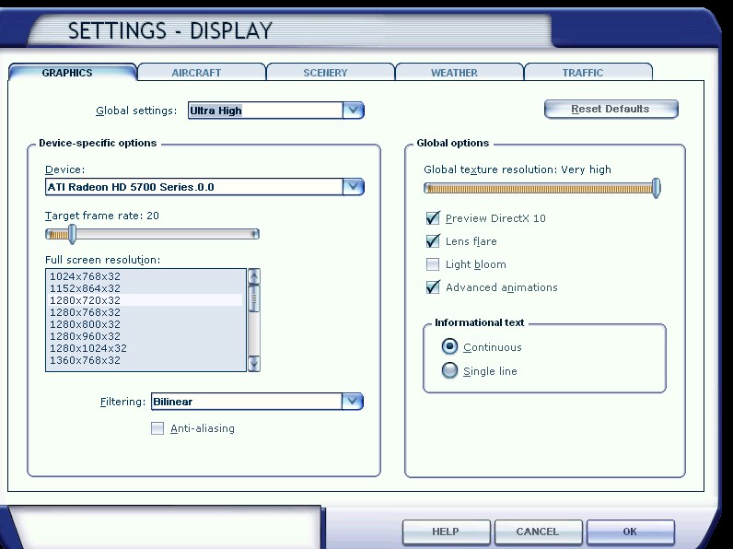Click the resolution list scroll-down arrow
This screenshot has width=733, height=549.
pyautogui.click(x=254, y=365)
